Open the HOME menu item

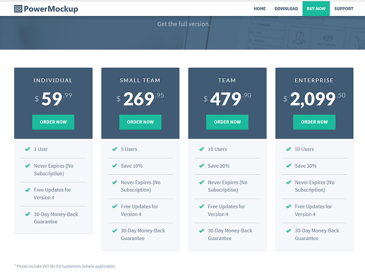(260, 9)
